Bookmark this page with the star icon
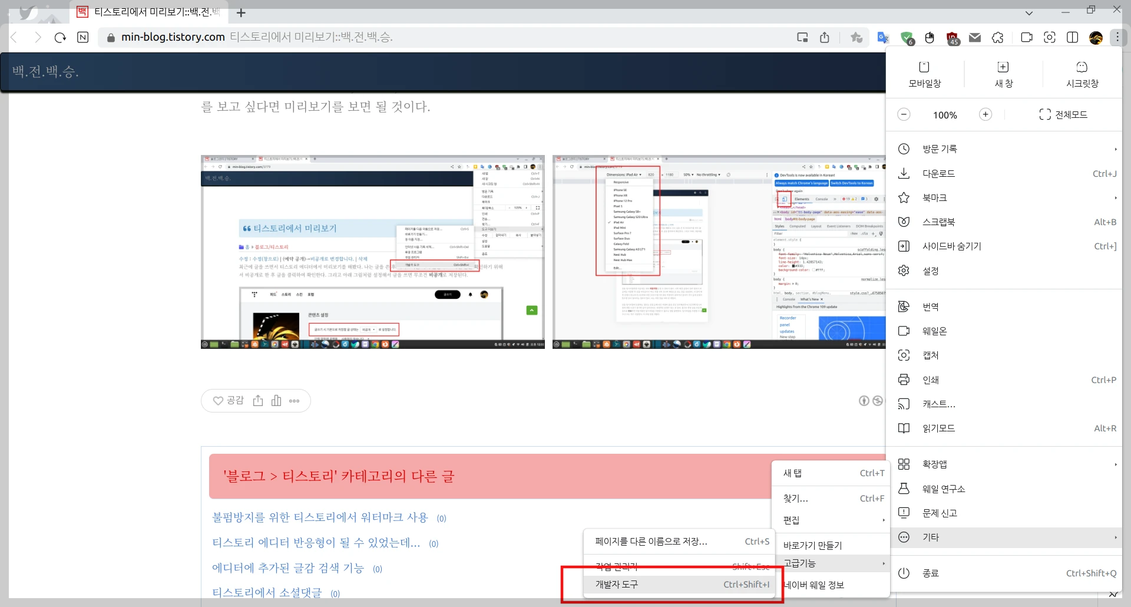This screenshot has width=1131, height=607. coord(857,37)
